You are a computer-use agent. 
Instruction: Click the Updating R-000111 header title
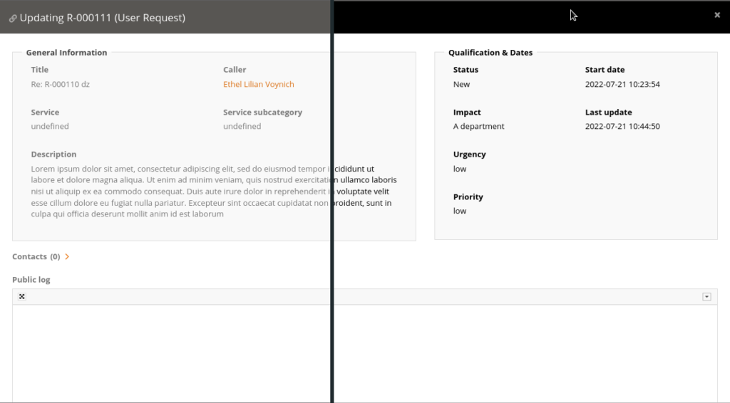[103, 18]
